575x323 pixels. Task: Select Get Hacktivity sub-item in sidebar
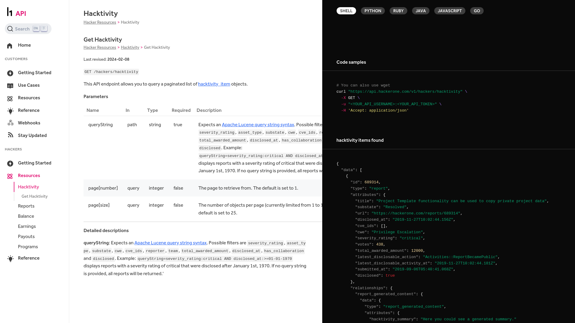[x=34, y=196]
